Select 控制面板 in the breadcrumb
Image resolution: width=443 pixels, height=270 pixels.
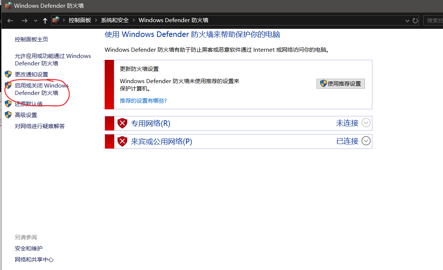(80, 20)
